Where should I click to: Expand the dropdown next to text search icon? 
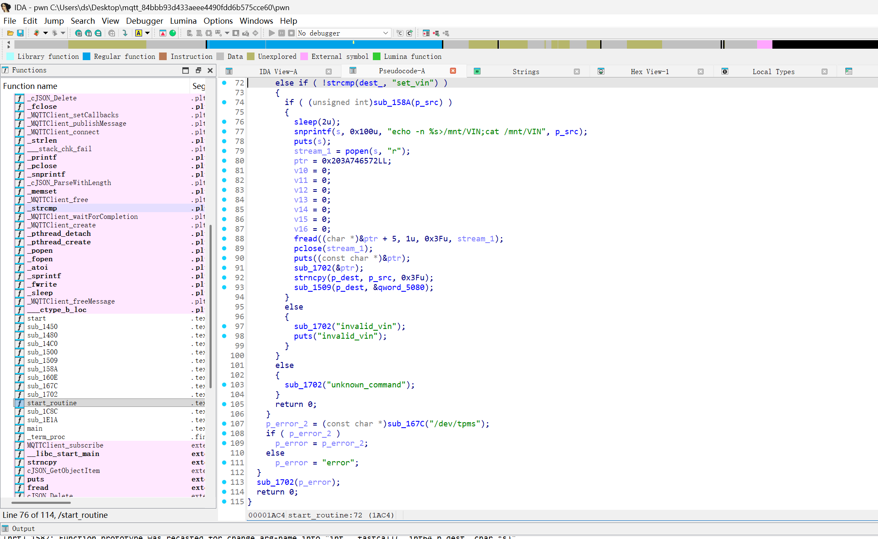[x=148, y=33]
